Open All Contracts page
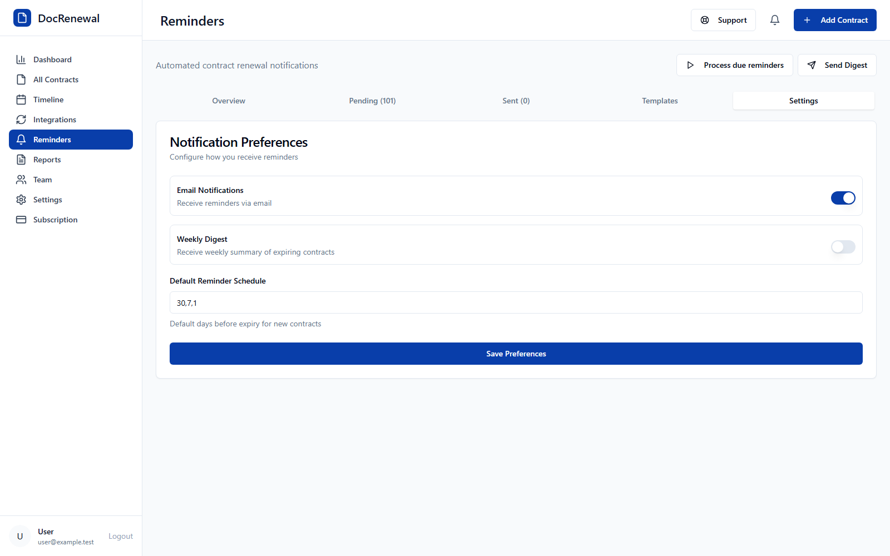The width and height of the screenshot is (890, 556). coord(71,80)
